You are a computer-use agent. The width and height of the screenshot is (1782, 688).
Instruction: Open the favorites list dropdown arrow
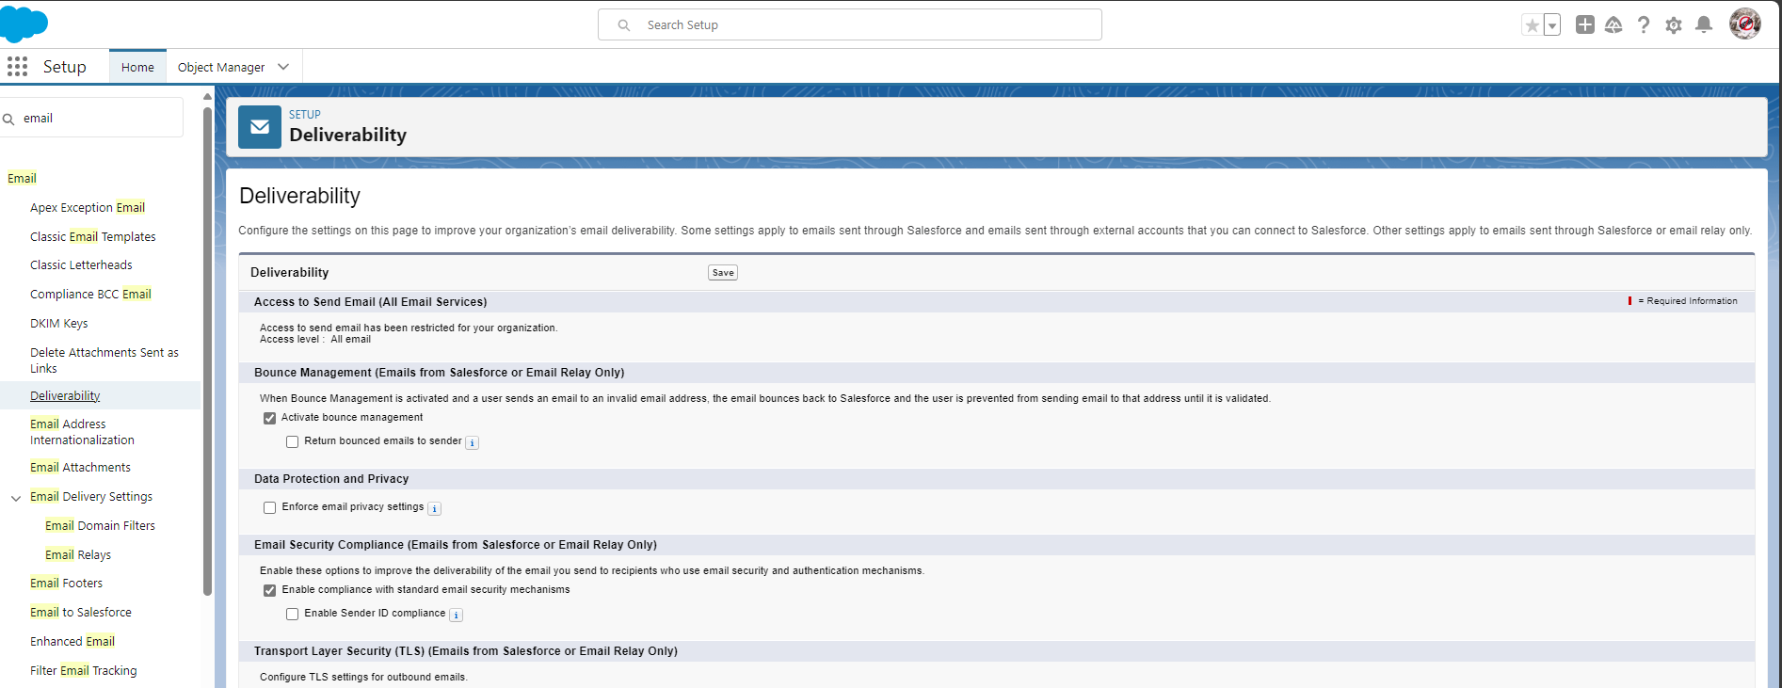pyautogui.click(x=1552, y=25)
